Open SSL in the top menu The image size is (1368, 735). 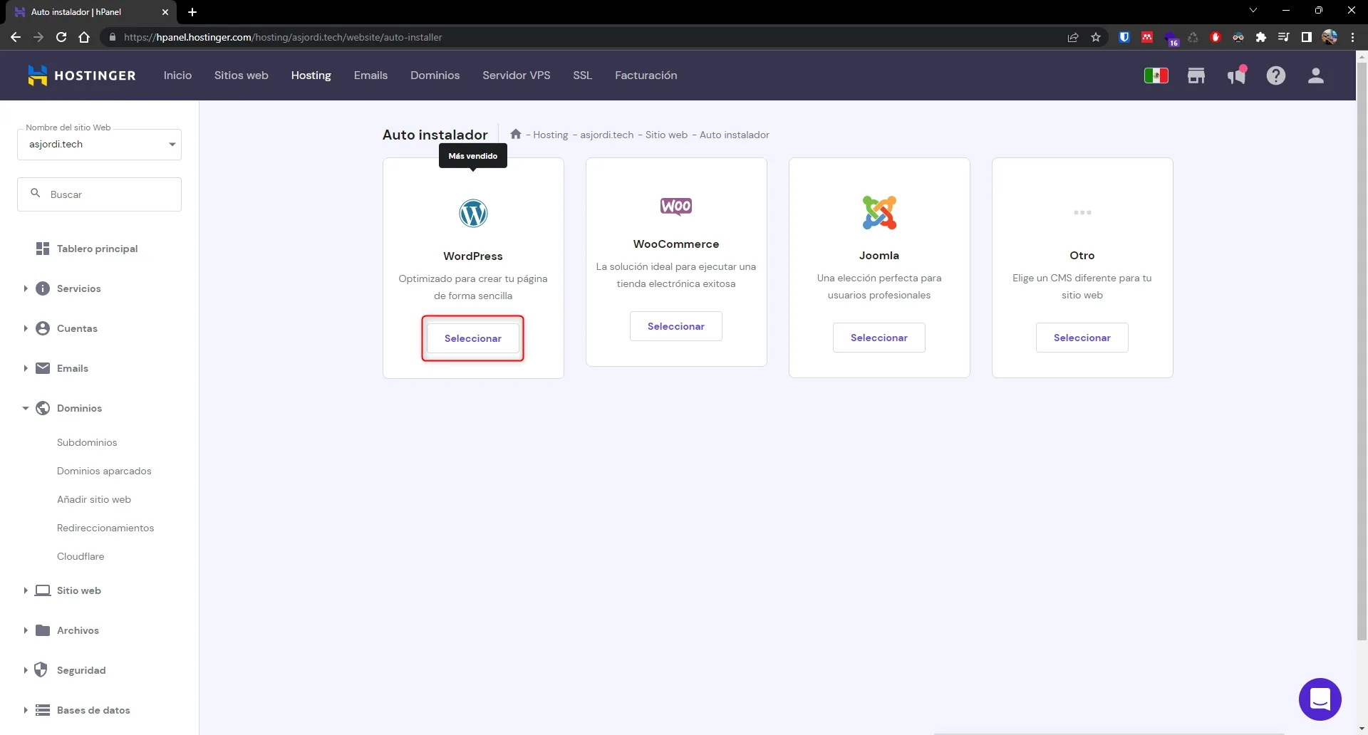(x=582, y=75)
